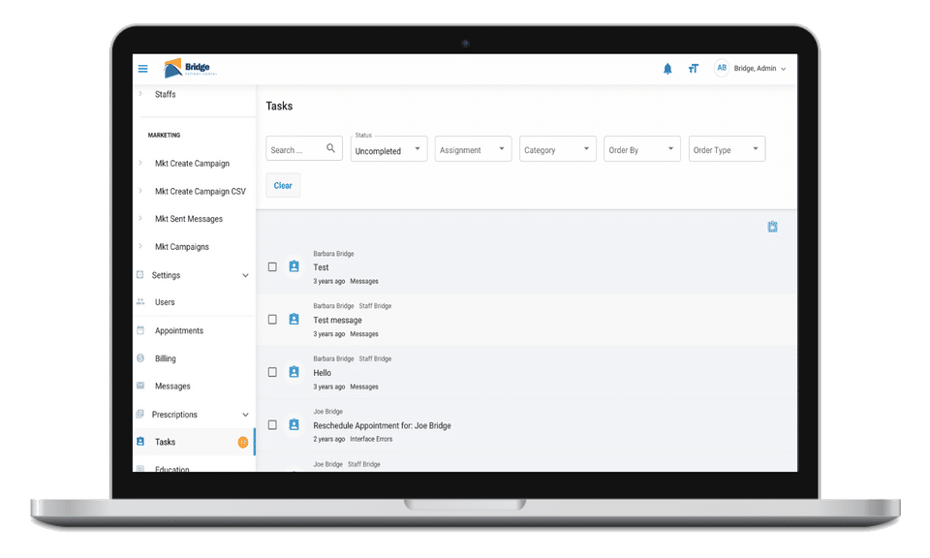Screen dimensions: 930x558
Task: Click the Bridge logo
Action: pyautogui.click(x=191, y=68)
